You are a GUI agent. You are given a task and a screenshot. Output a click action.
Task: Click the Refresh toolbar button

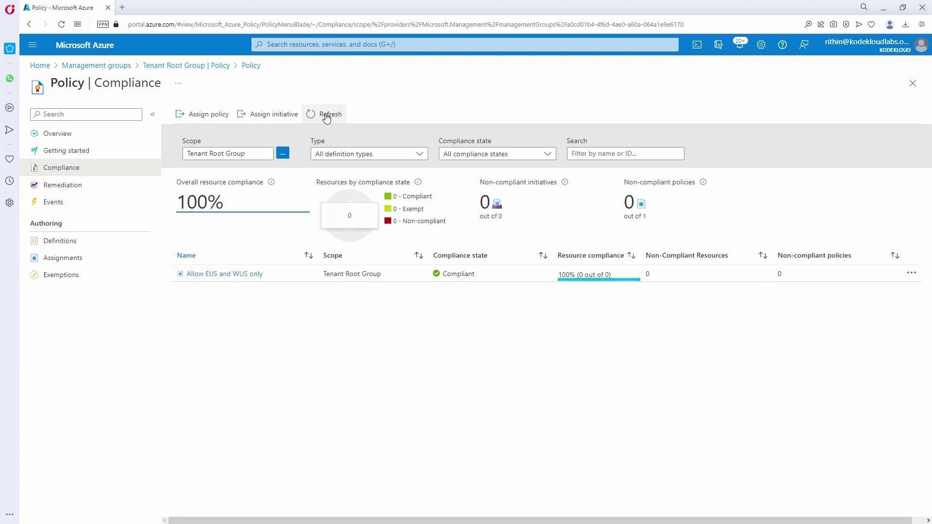[324, 114]
